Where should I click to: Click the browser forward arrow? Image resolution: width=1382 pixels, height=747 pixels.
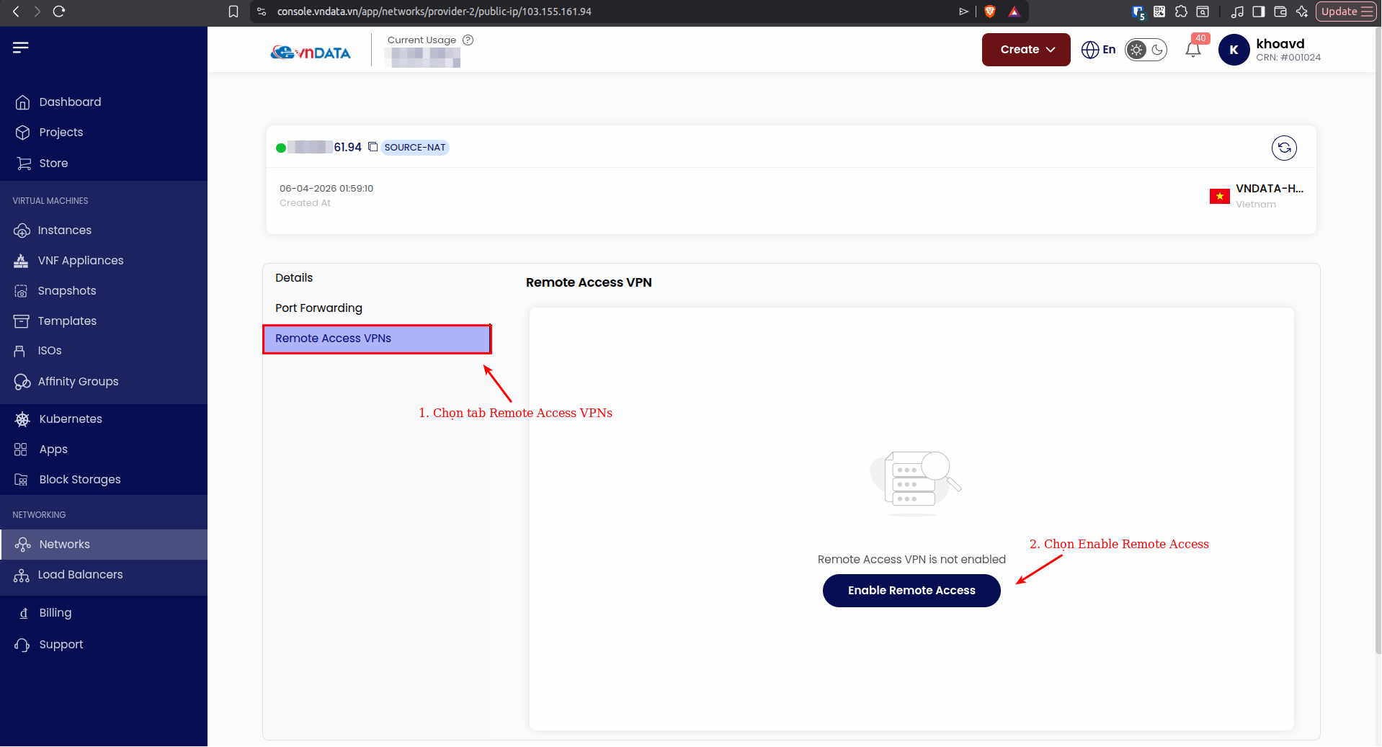point(37,12)
